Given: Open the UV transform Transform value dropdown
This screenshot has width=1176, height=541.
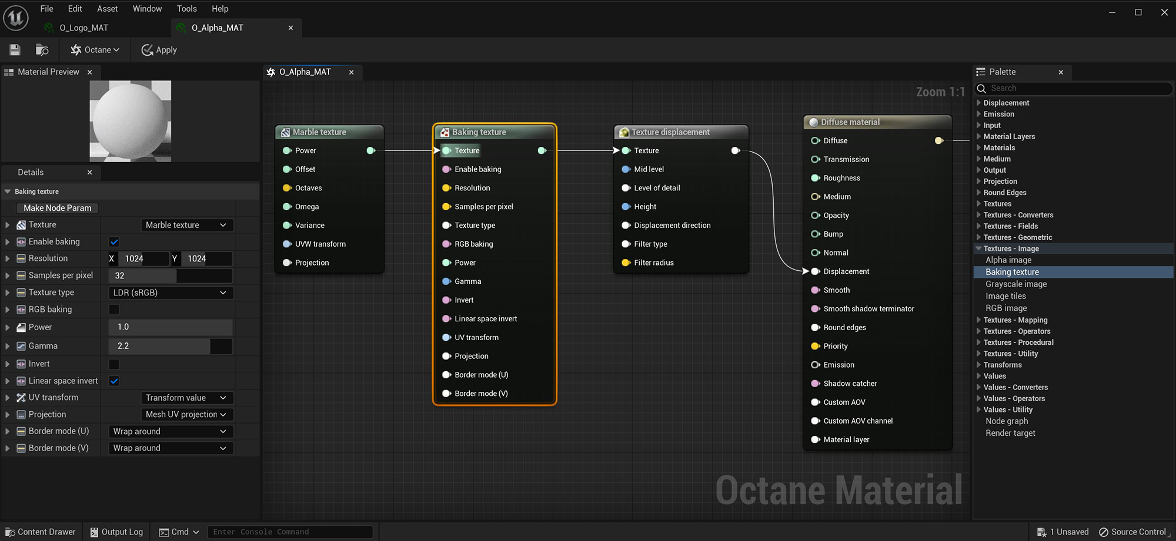Looking at the screenshot, I should (187, 398).
